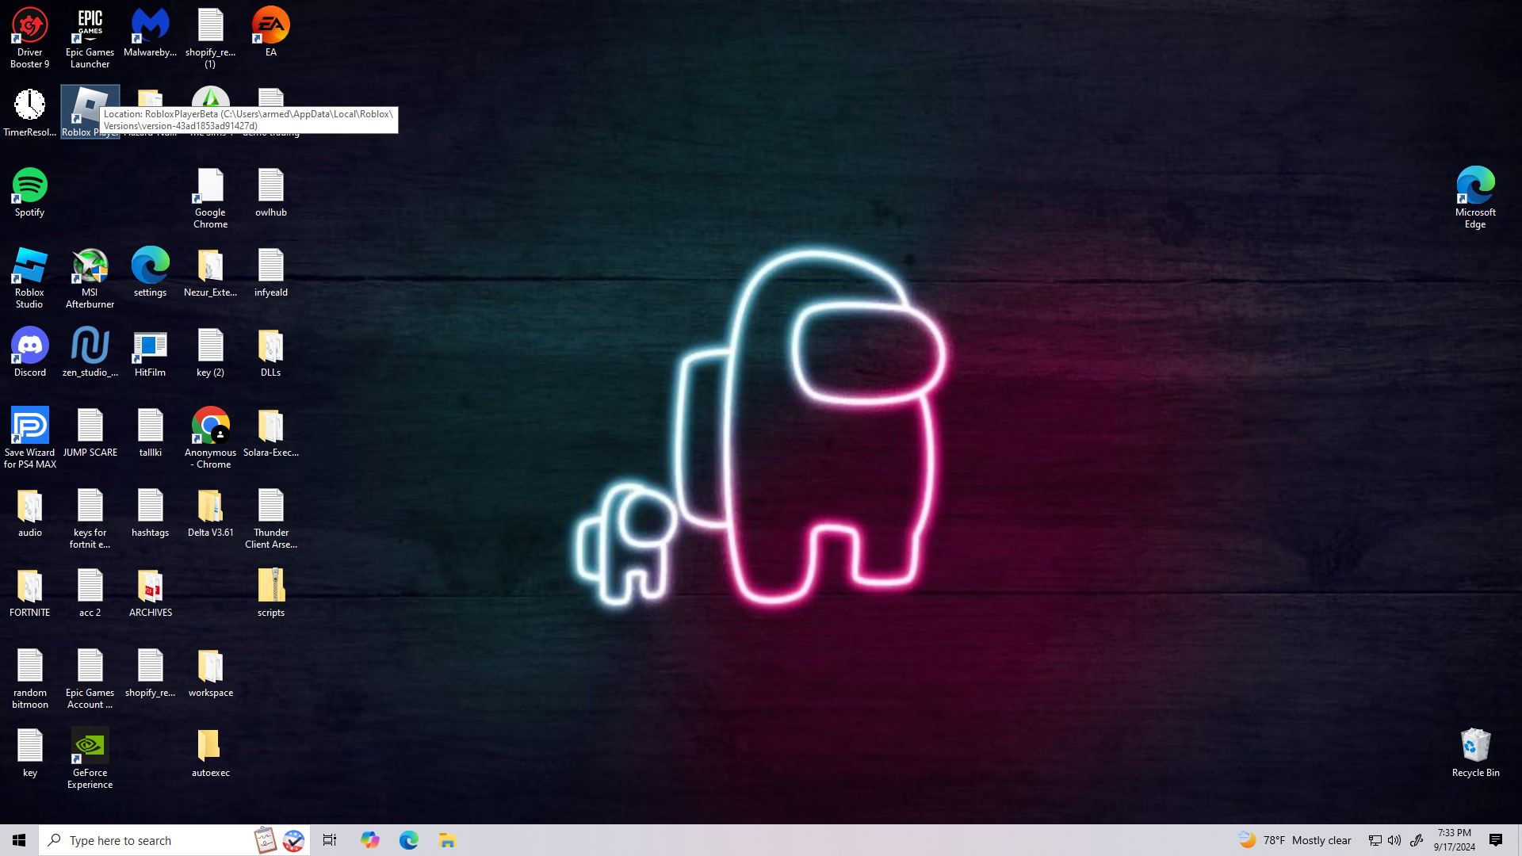Image resolution: width=1522 pixels, height=856 pixels.
Task: Open the volume control in system tray
Action: tap(1394, 840)
